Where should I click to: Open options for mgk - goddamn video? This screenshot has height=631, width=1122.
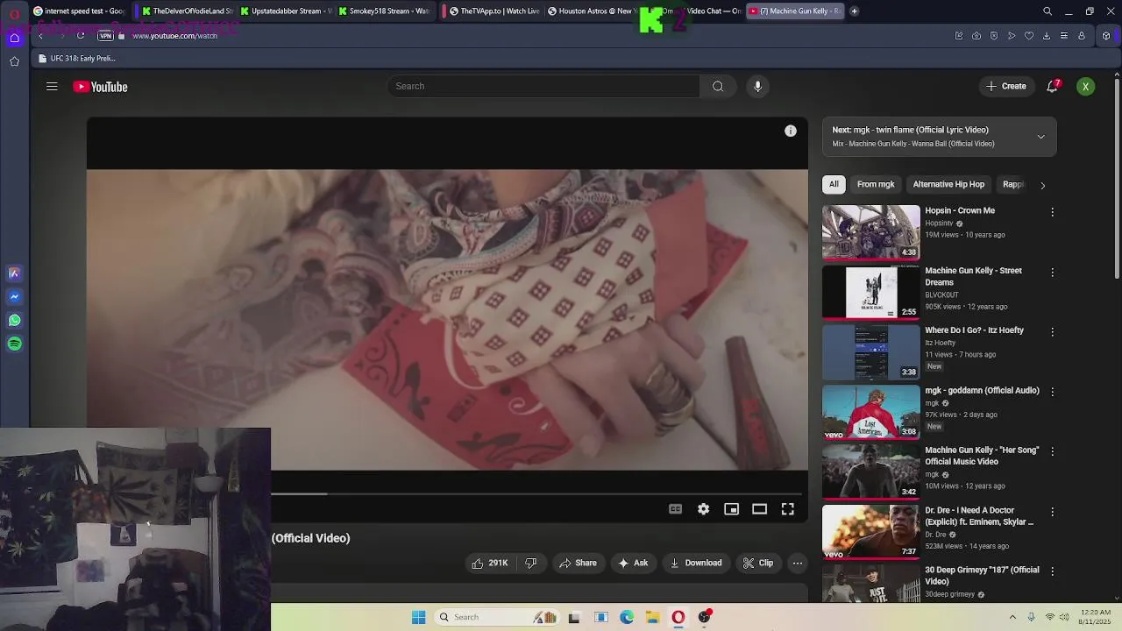click(1052, 392)
